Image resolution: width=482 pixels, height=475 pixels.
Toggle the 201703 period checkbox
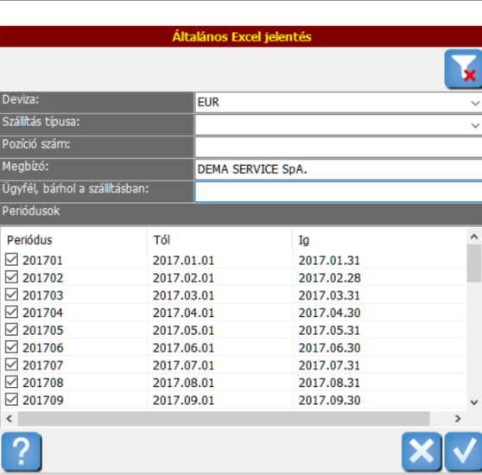[12, 294]
